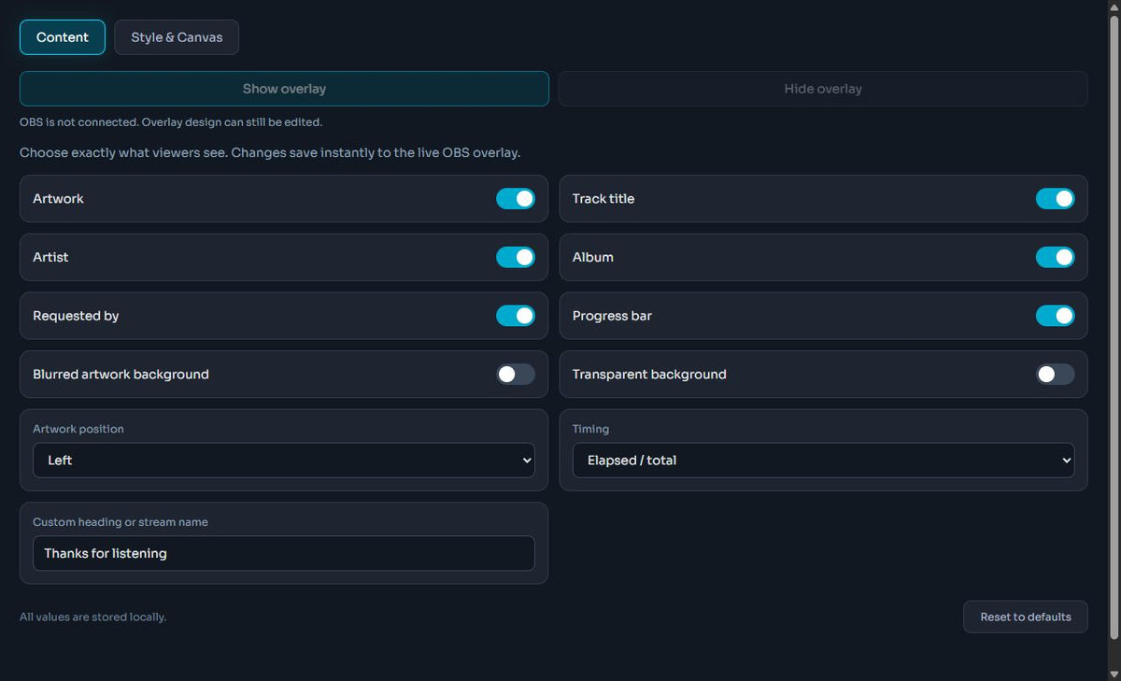Turn off the Artist toggle
The height and width of the screenshot is (681, 1121).
pos(516,257)
